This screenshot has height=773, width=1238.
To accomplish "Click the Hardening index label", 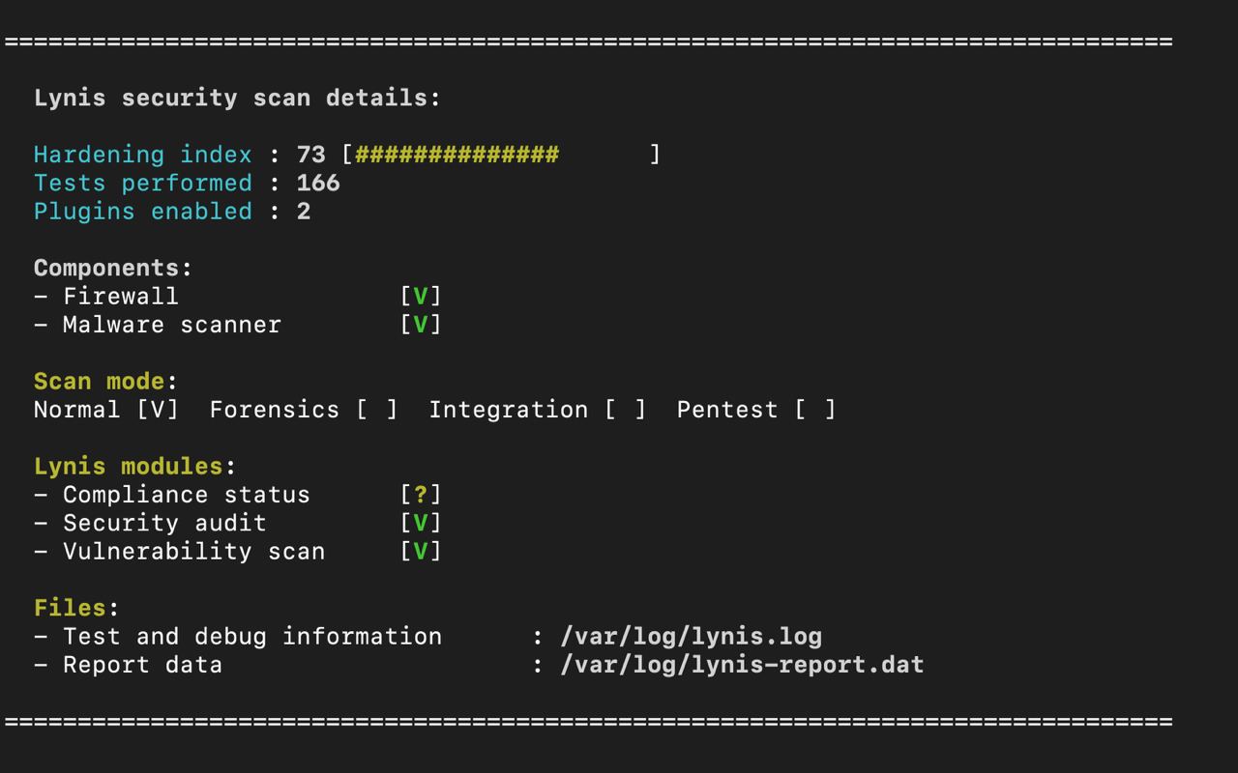I will pos(142,155).
